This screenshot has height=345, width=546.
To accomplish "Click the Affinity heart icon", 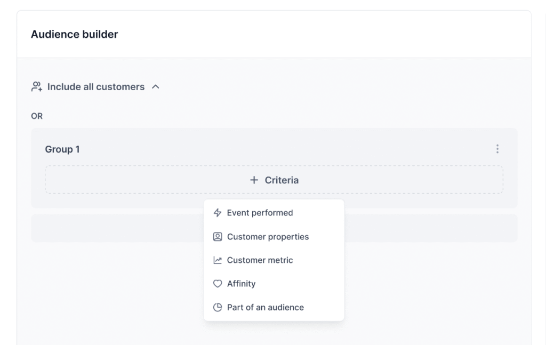I will (218, 284).
